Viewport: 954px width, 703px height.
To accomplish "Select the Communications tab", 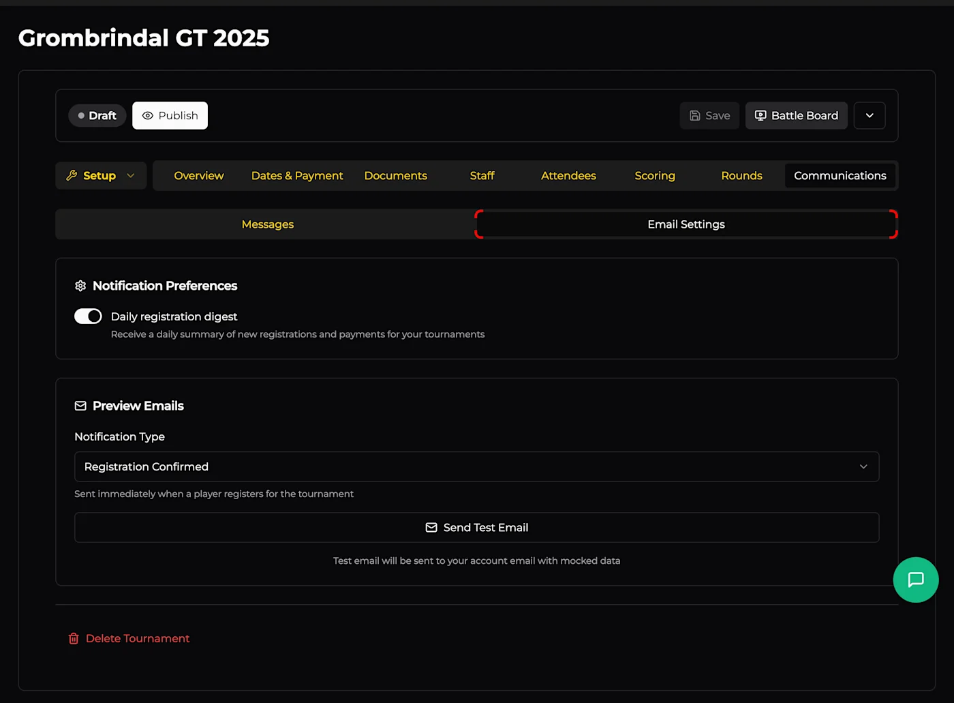I will pos(840,175).
